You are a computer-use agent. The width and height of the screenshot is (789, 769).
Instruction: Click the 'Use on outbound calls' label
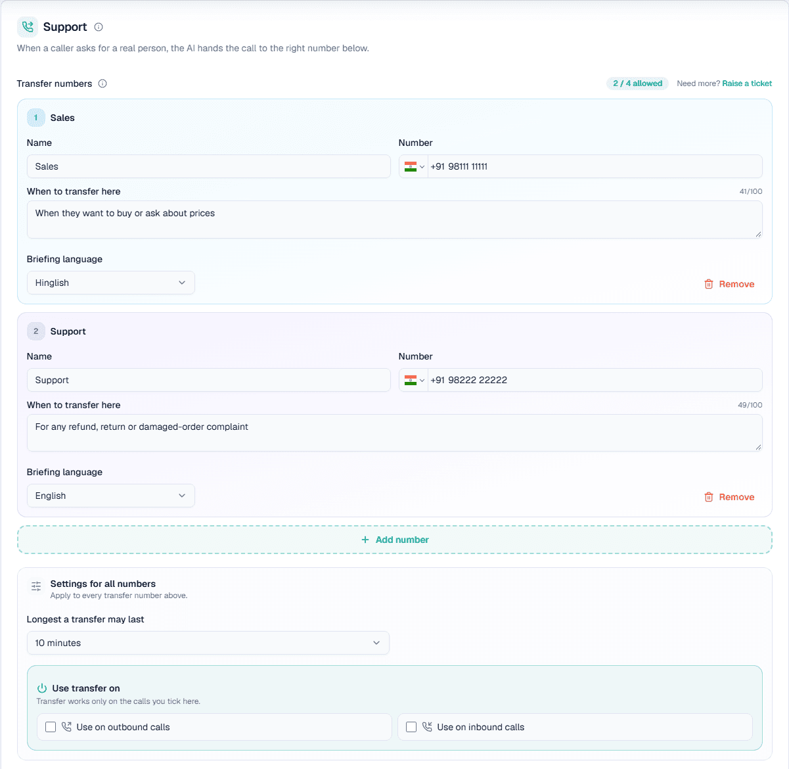pyautogui.click(x=123, y=727)
